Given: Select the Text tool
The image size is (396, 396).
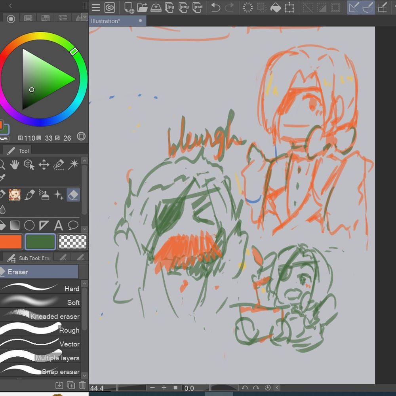Looking at the screenshot, I should coord(58,225).
